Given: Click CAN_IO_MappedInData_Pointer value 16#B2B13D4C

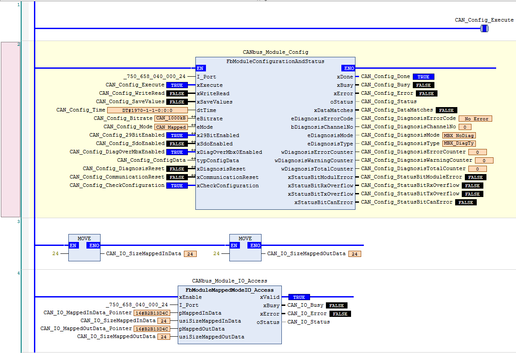Looking at the screenshot, I should coord(152,313).
